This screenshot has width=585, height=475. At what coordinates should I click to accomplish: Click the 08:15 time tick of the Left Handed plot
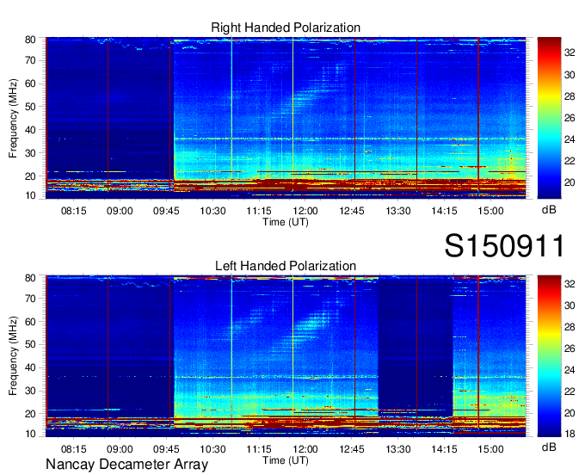(x=73, y=449)
